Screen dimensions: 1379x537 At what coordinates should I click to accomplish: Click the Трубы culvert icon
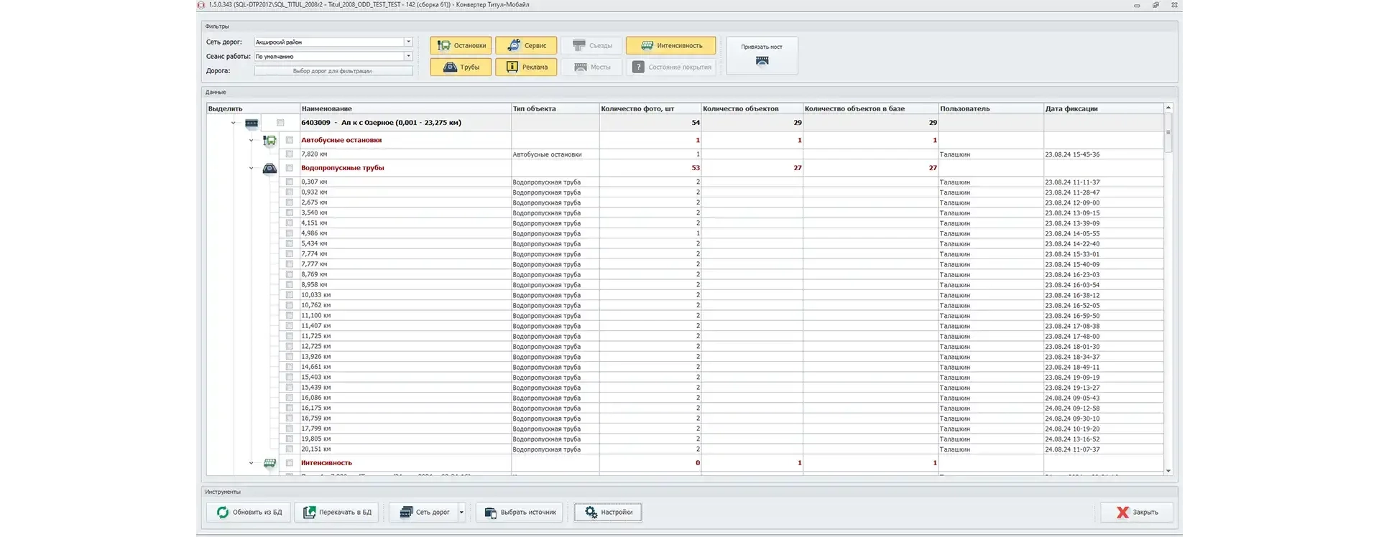[x=450, y=67]
